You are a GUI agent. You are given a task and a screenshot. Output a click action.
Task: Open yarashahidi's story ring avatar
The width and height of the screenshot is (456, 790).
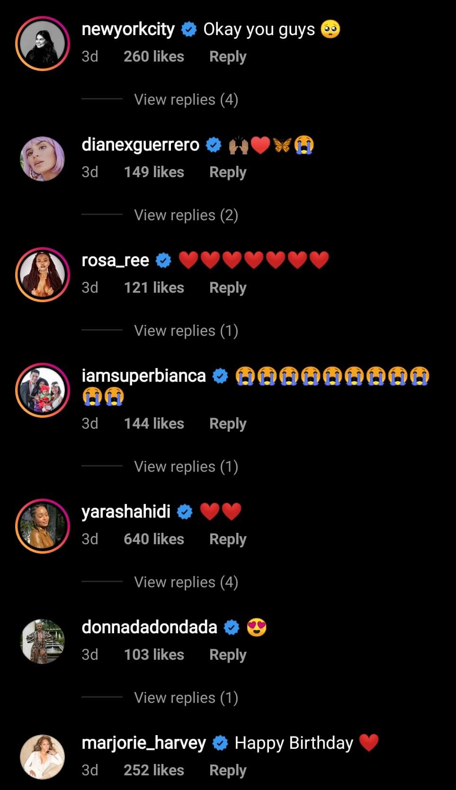point(43,526)
